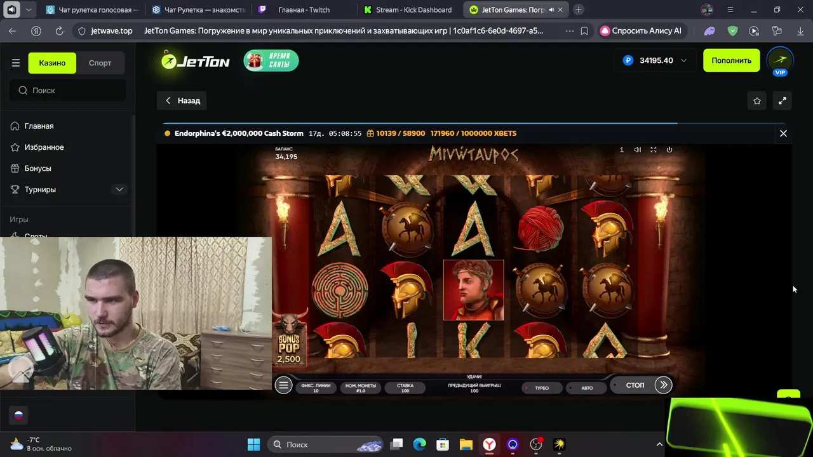Change the СТАВКА 100 bet setting
The width and height of the screenshot is (813, 457).
point(405,388)
